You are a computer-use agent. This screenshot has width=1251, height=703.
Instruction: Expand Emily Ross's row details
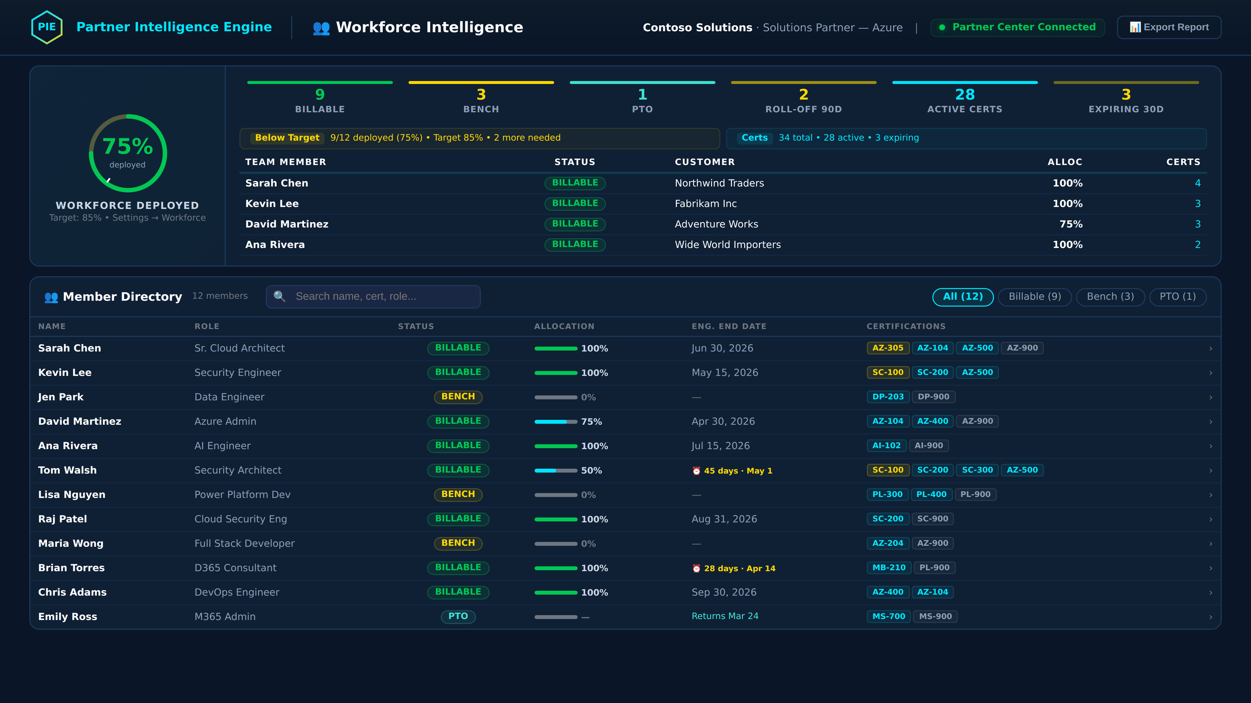[1210, 616]
